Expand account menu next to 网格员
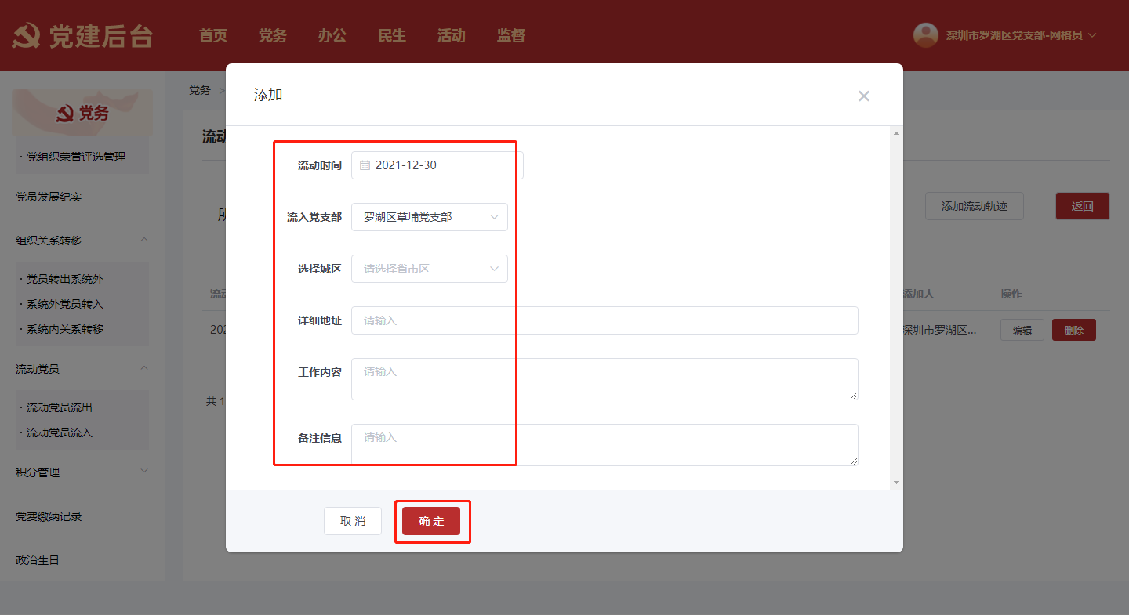1129x615 pixels. coord(1092,35)
